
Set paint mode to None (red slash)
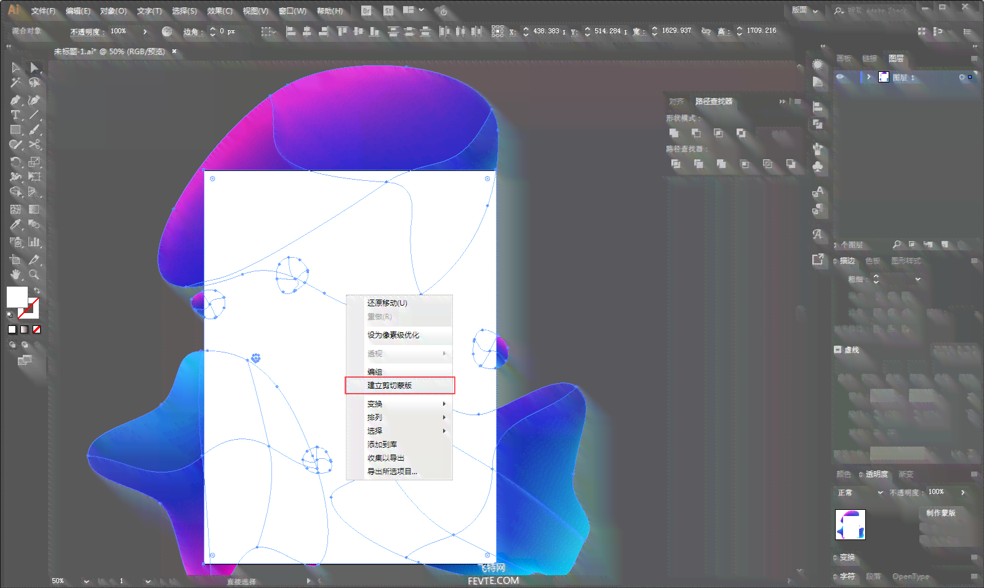pos(37,330)
